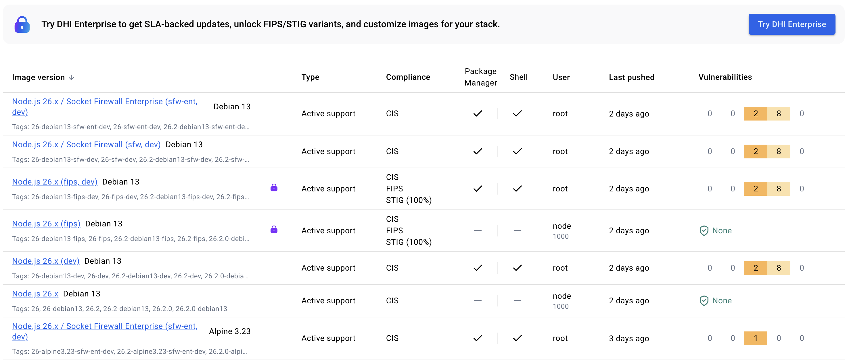Open the plain Node.js 26.x link

pos(35,294)
